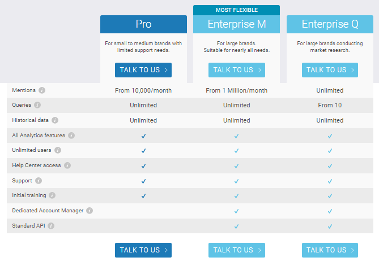
Task: Show info for Unlimited users row
Action: click(57, 150)
